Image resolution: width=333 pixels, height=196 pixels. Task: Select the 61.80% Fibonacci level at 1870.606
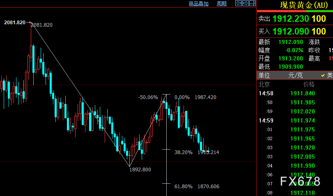click(197, 187)
